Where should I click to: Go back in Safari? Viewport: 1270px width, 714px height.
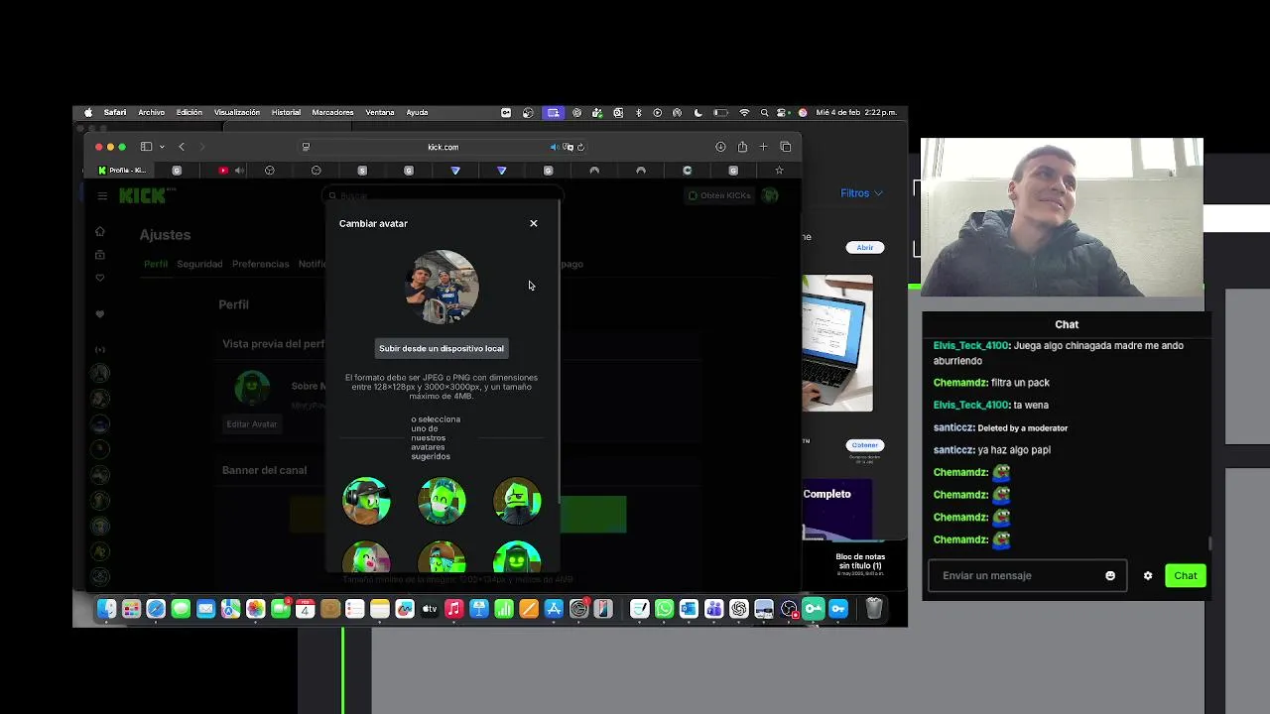click(182, 147)
